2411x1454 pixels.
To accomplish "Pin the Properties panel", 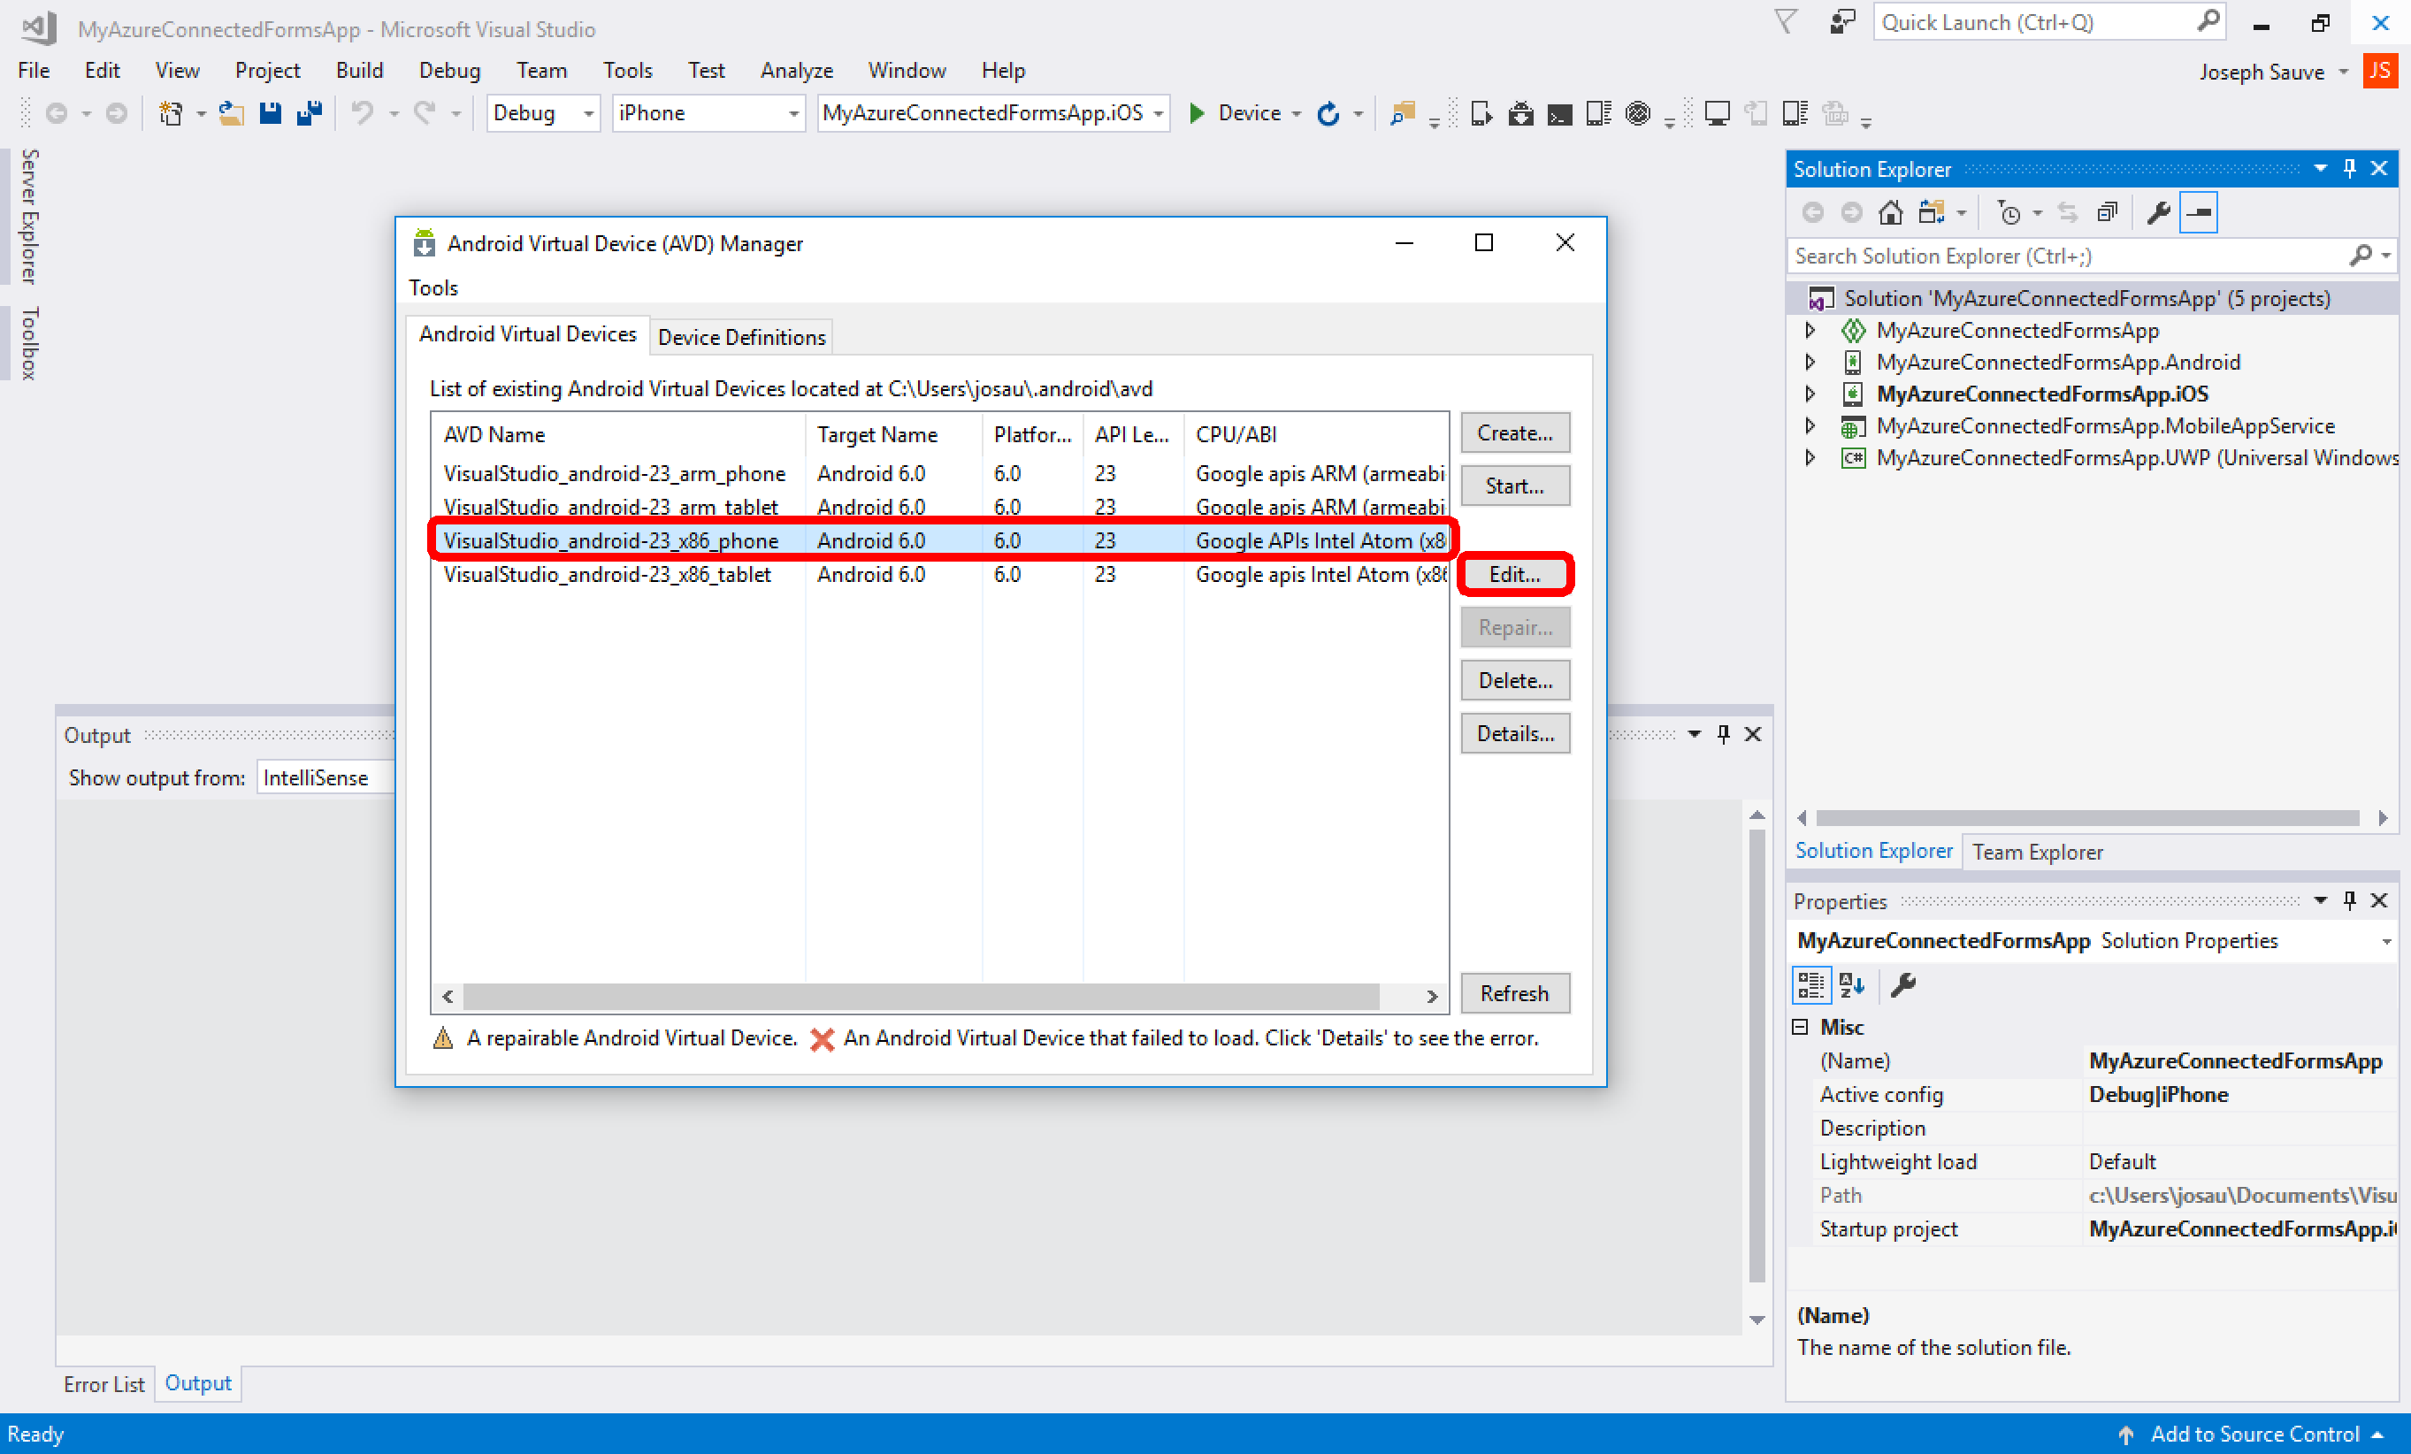I will point(2349,900).
